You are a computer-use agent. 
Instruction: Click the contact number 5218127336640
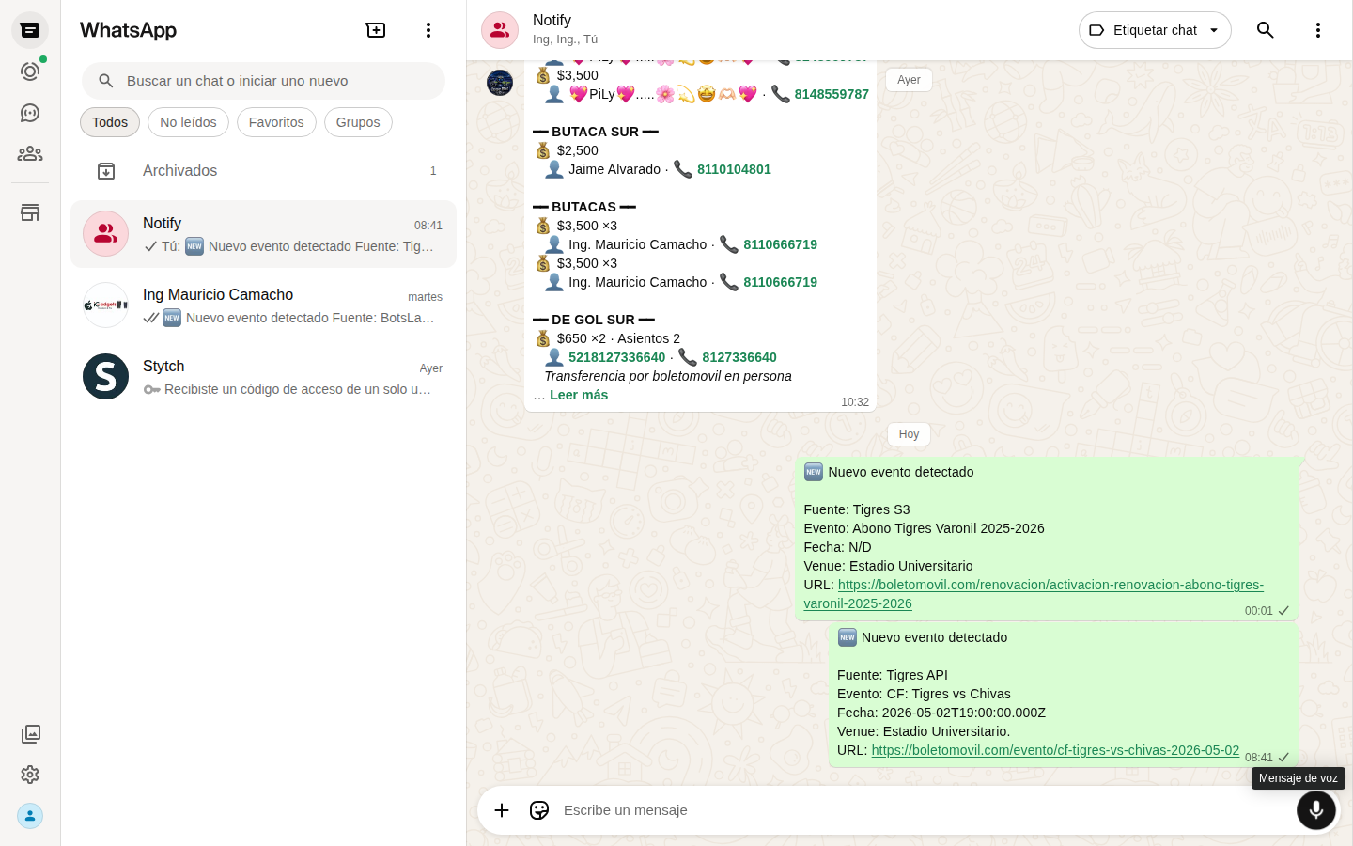616,357
